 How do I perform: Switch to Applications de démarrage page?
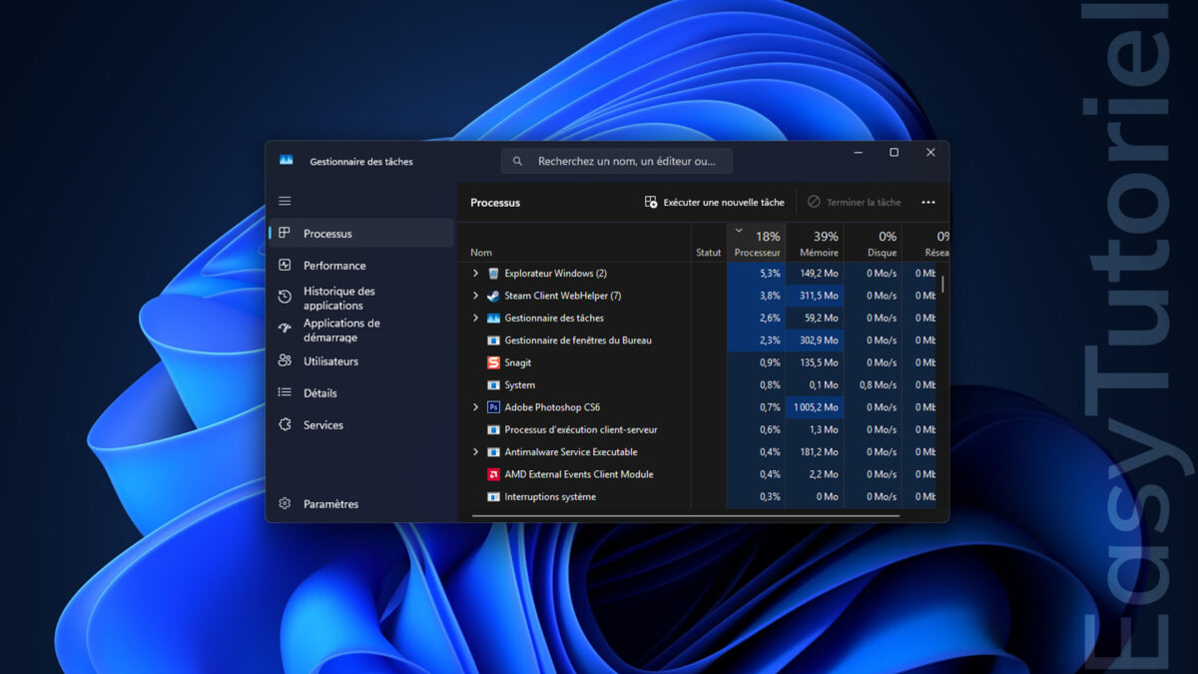[x=361, y=330]
